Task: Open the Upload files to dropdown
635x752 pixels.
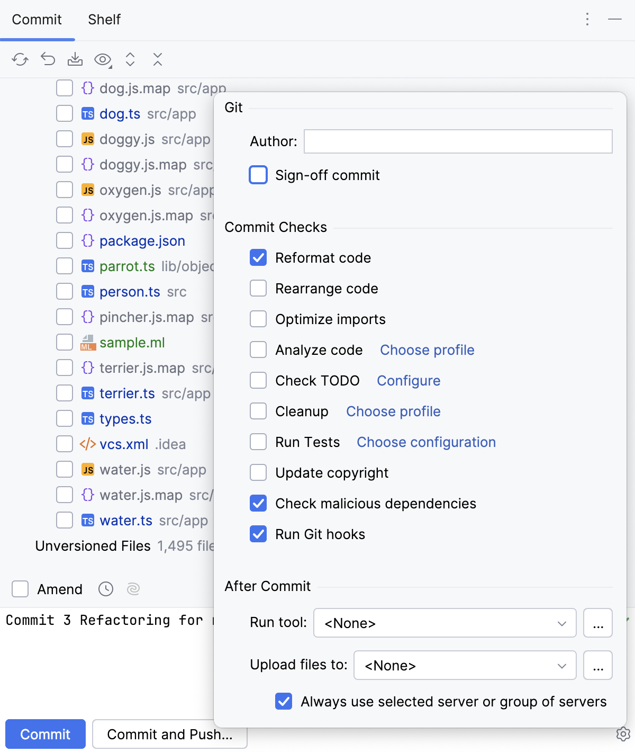Action: 464,665
